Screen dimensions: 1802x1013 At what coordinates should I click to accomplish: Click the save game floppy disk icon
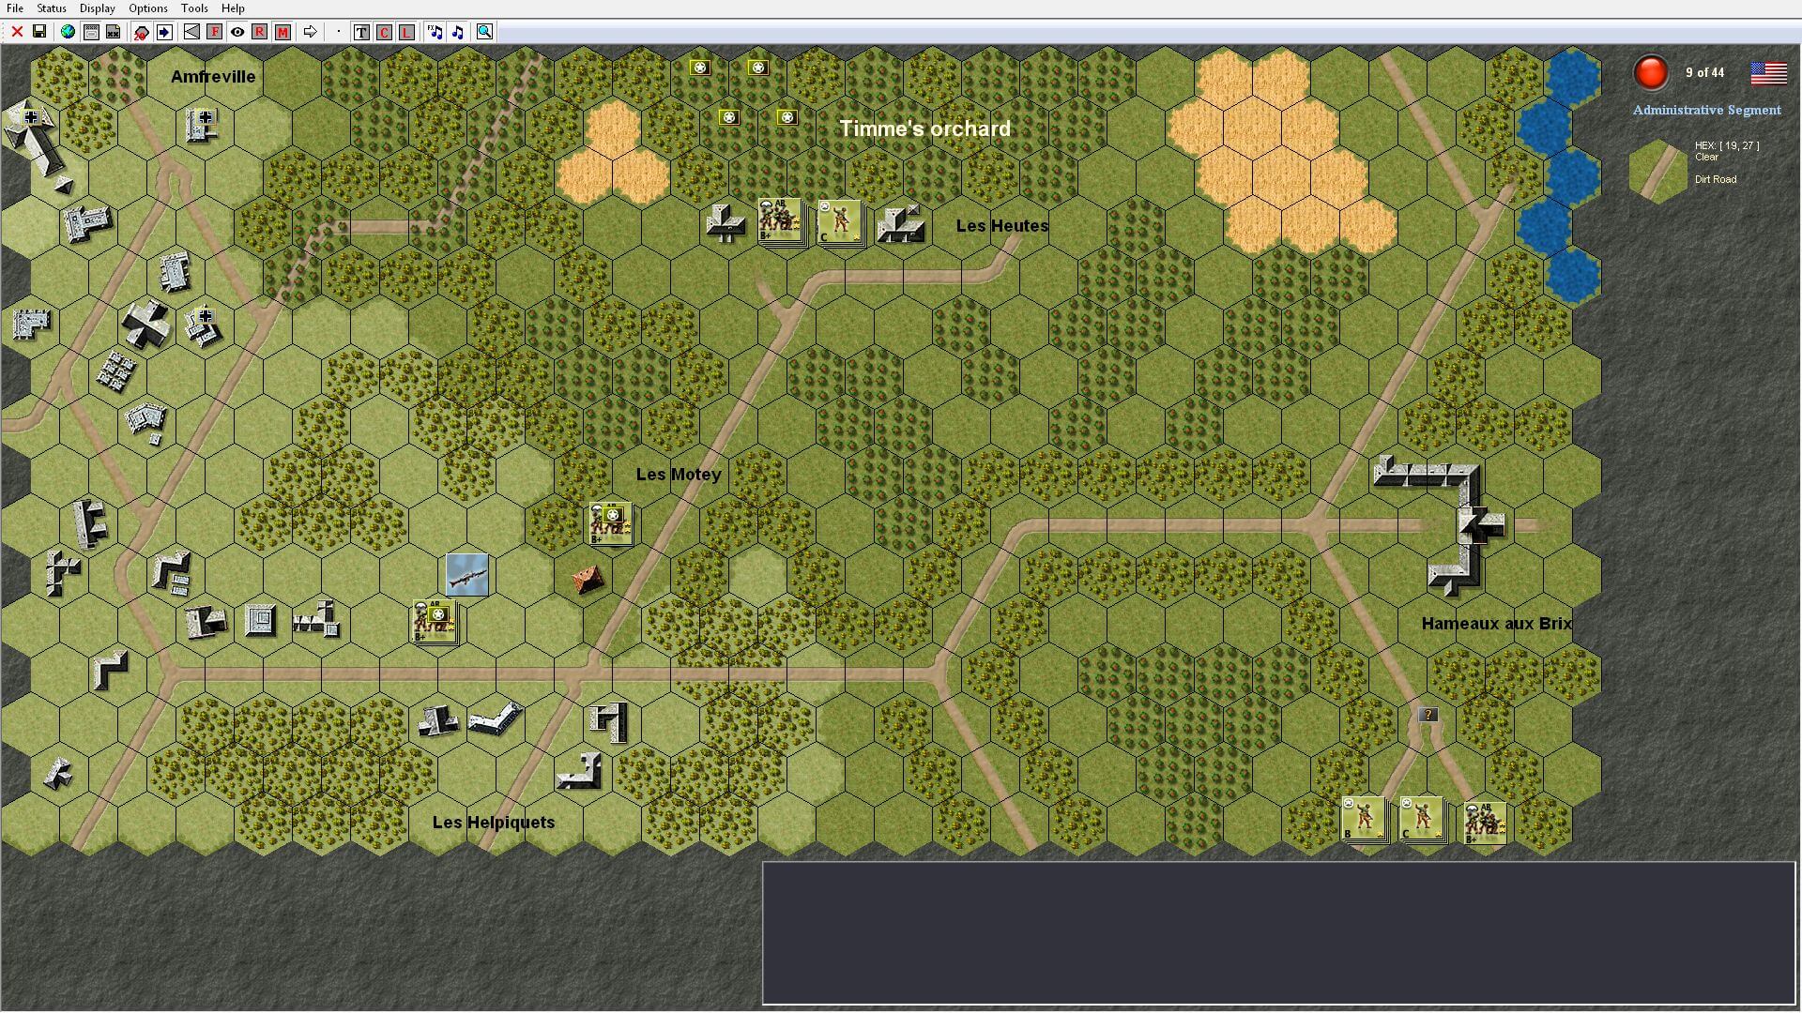(39, 32)
